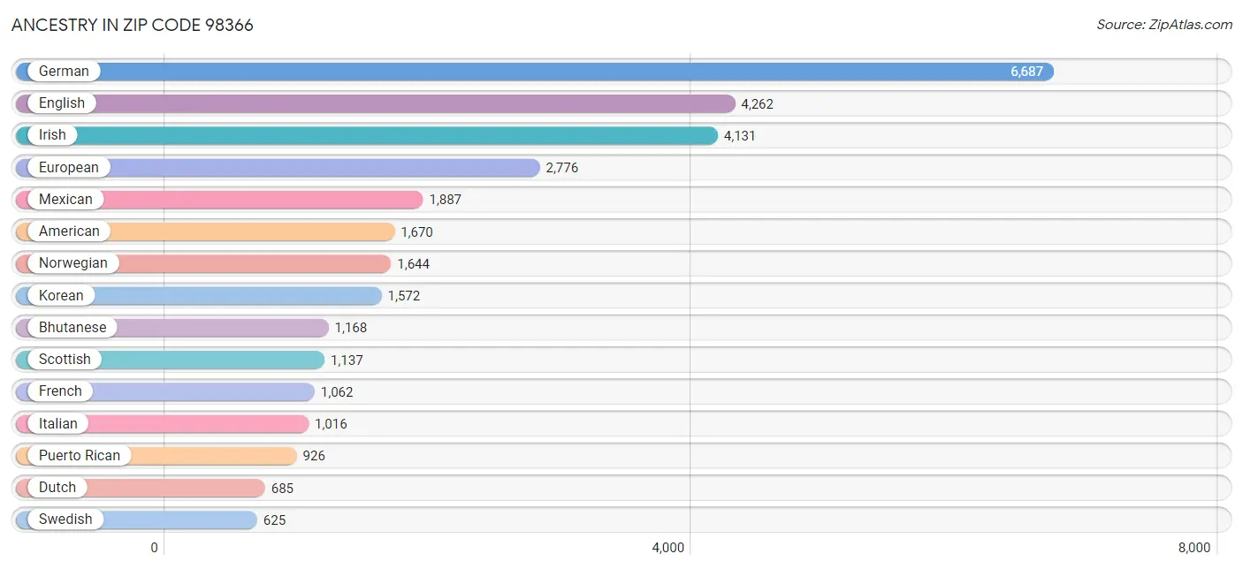The image size is (1243, 569).
Task: Click the French bar label
Action: click(60, 391)
